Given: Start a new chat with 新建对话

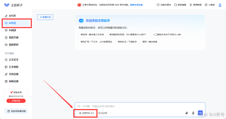Looking at the screenshot, I should [x=45, y=17].
